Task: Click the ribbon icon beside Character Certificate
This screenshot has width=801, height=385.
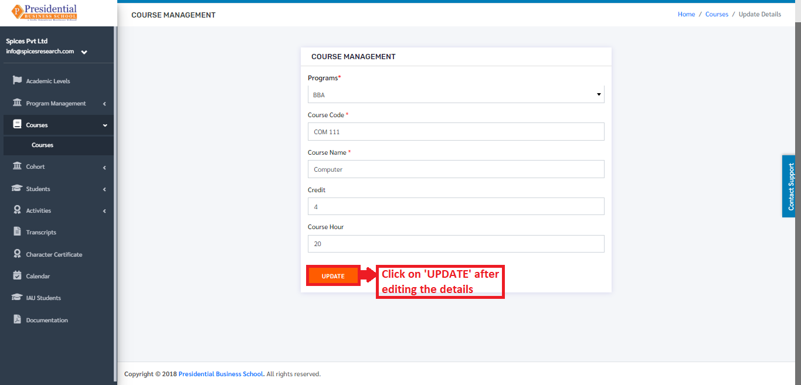Action: pos(17,254)
